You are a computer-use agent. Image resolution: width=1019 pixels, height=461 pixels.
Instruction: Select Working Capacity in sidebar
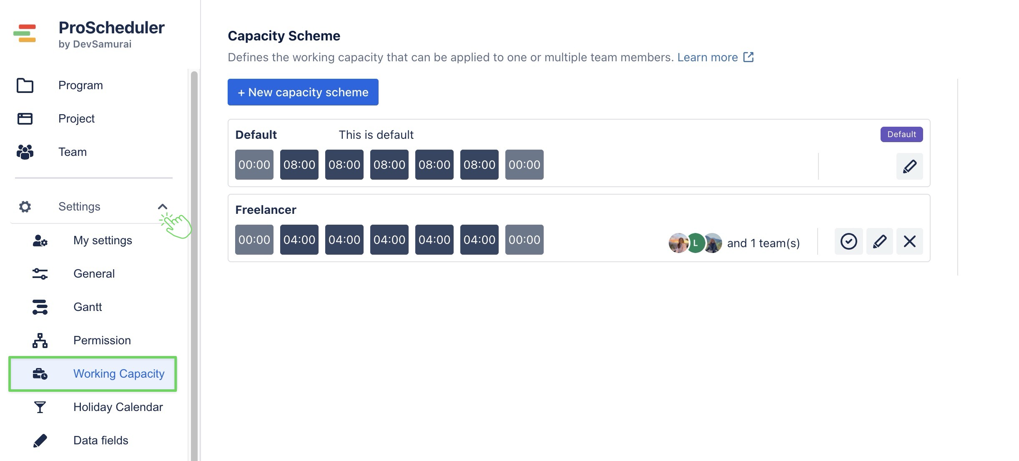click(118, 374)
